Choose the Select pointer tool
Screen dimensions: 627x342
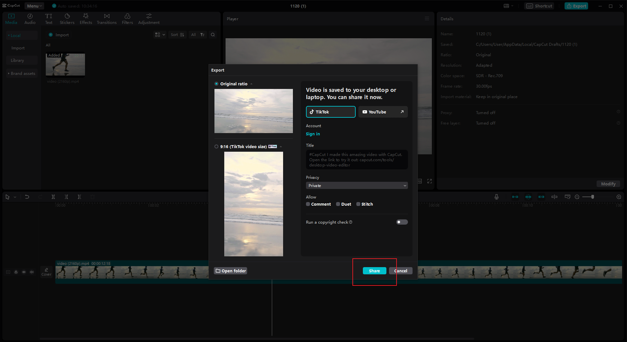coord(7,196)
